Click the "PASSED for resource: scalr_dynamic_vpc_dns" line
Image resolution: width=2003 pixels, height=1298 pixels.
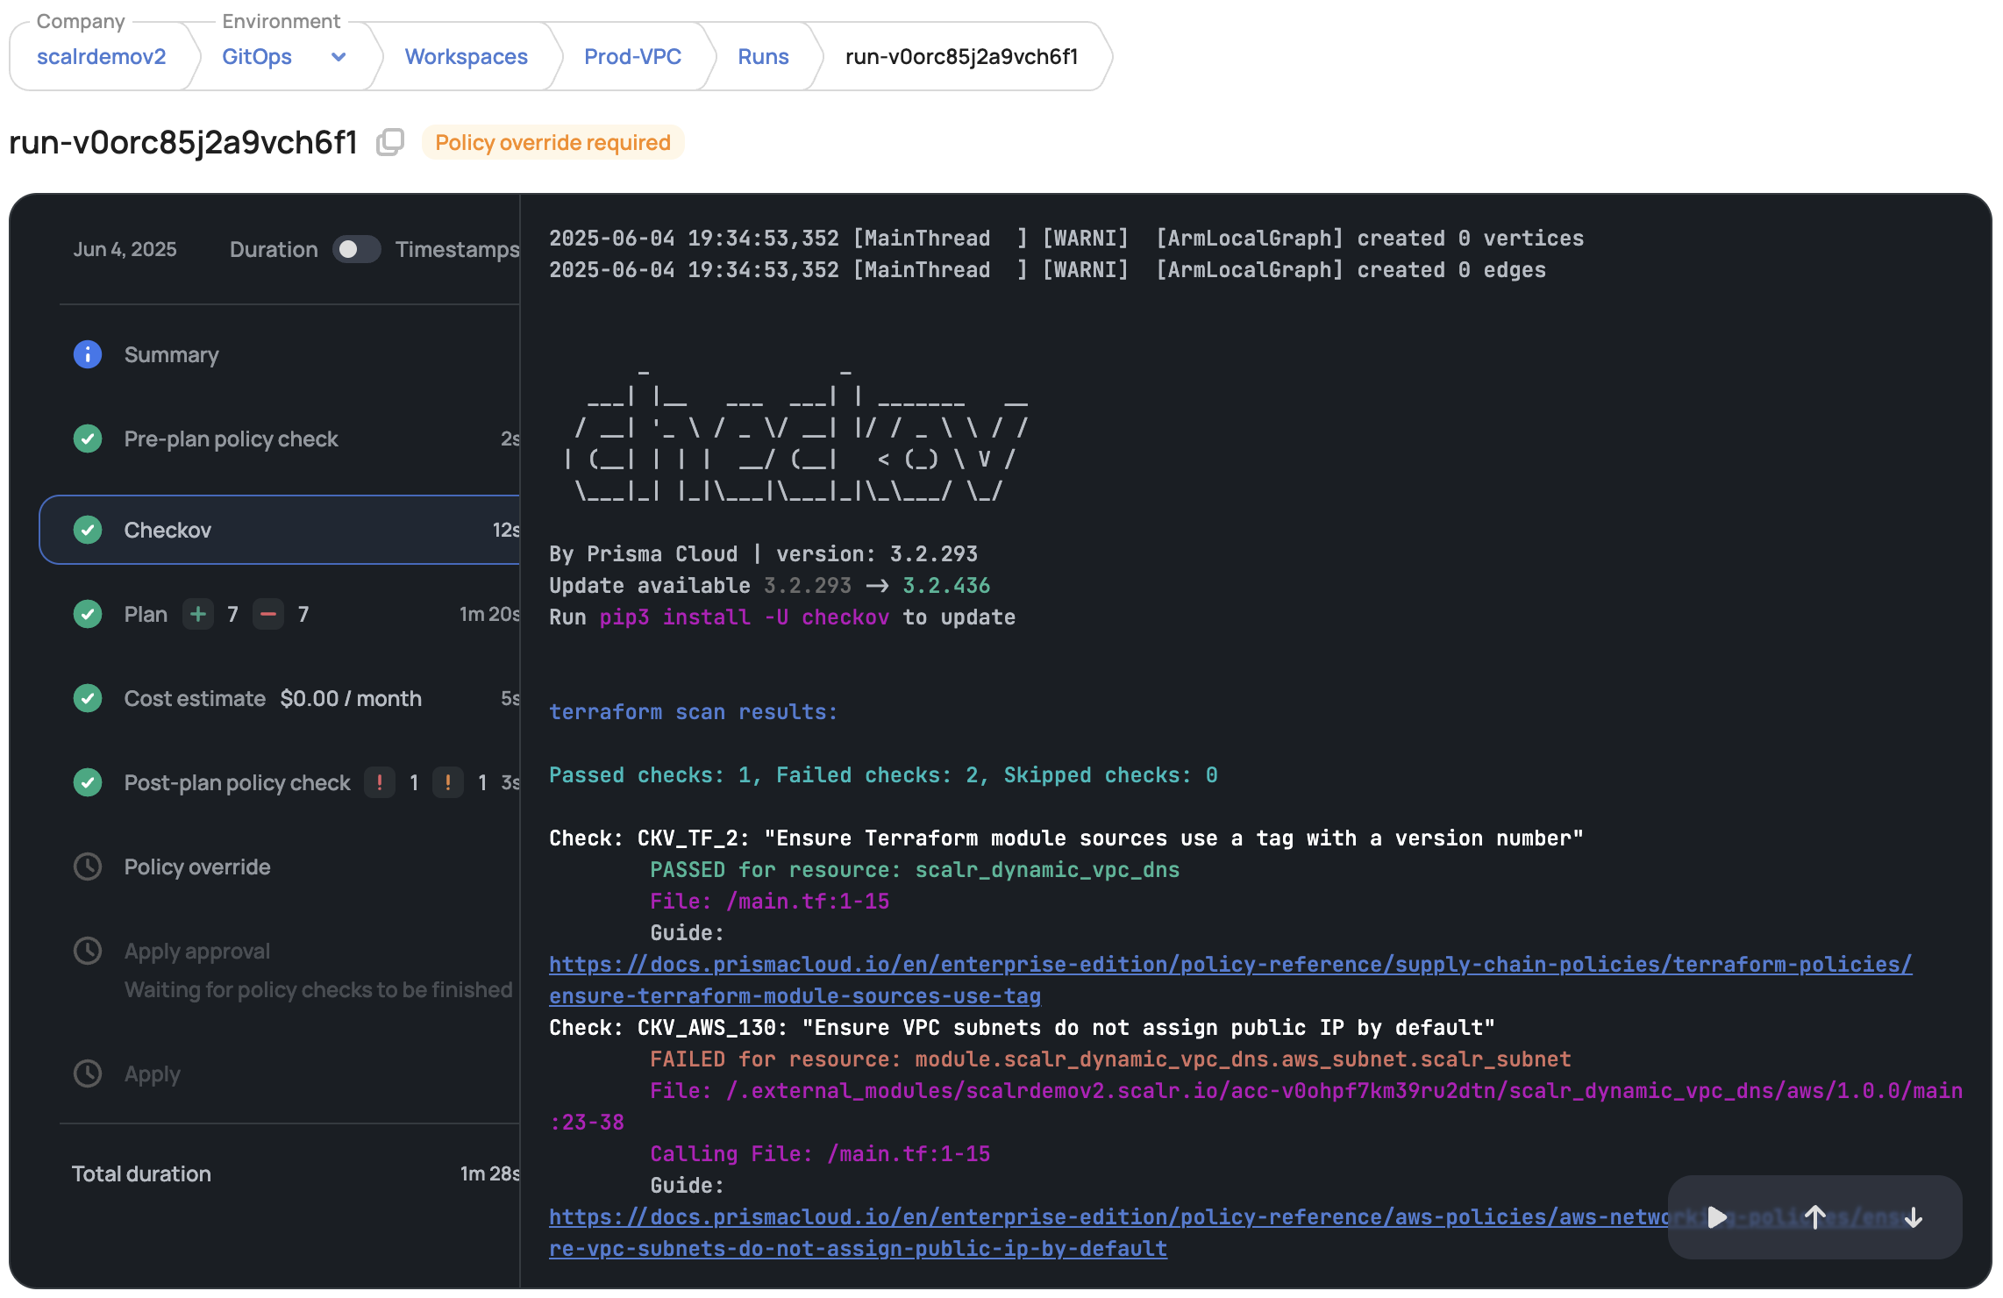click(x=915, y=870)
